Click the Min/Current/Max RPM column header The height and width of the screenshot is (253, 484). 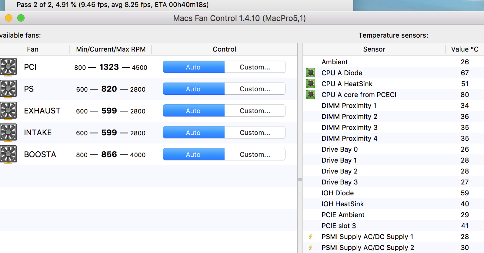point(111,49)
